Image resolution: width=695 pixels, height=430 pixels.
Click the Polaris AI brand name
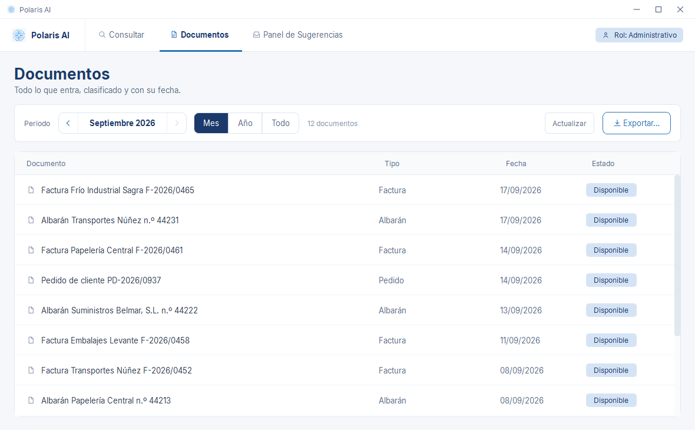50,35
